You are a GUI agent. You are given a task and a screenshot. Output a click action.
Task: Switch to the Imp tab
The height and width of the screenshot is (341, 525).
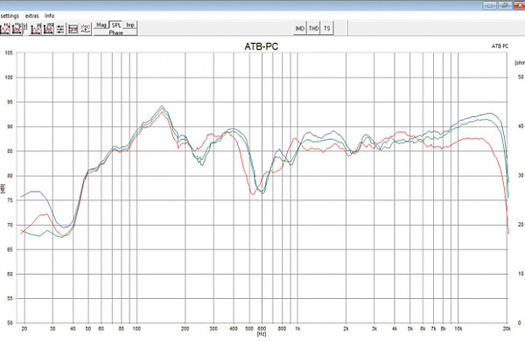pyautogui.click(x=130, y=25)
